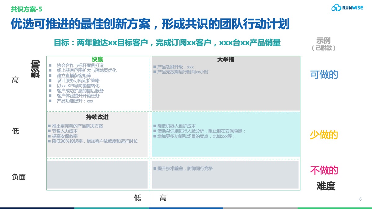Click the yellow 少做的 label
Image resolution: width=372 pixels, height=209 pixels.
coord(324,135)
